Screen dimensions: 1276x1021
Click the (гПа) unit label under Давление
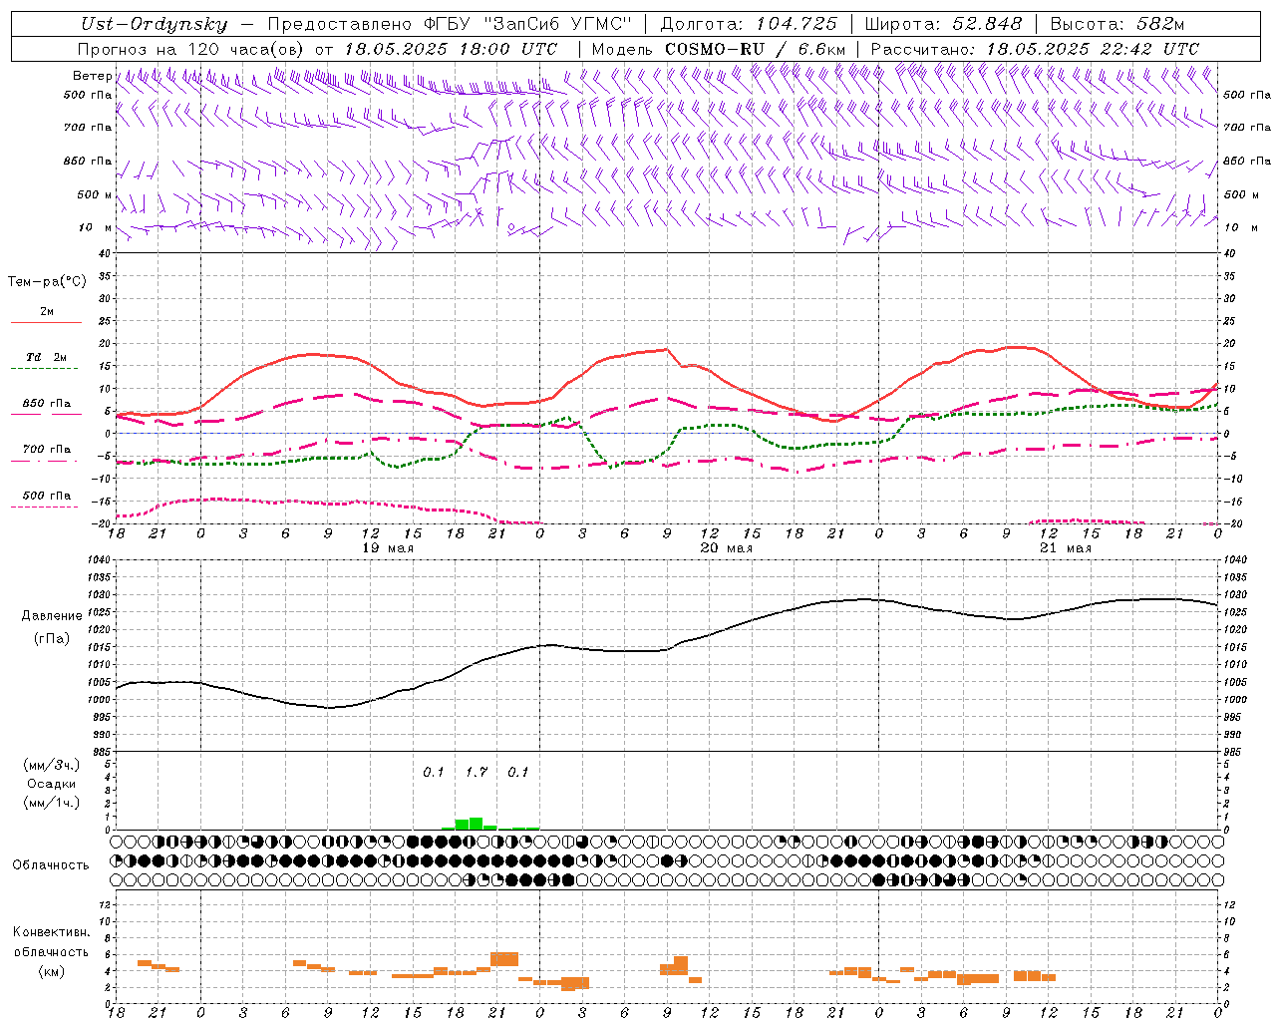pyautogui.click(x=52, y=638)
